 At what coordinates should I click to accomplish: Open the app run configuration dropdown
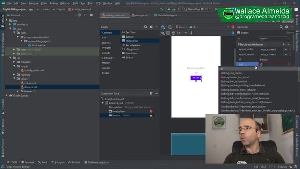coord(173,9)
